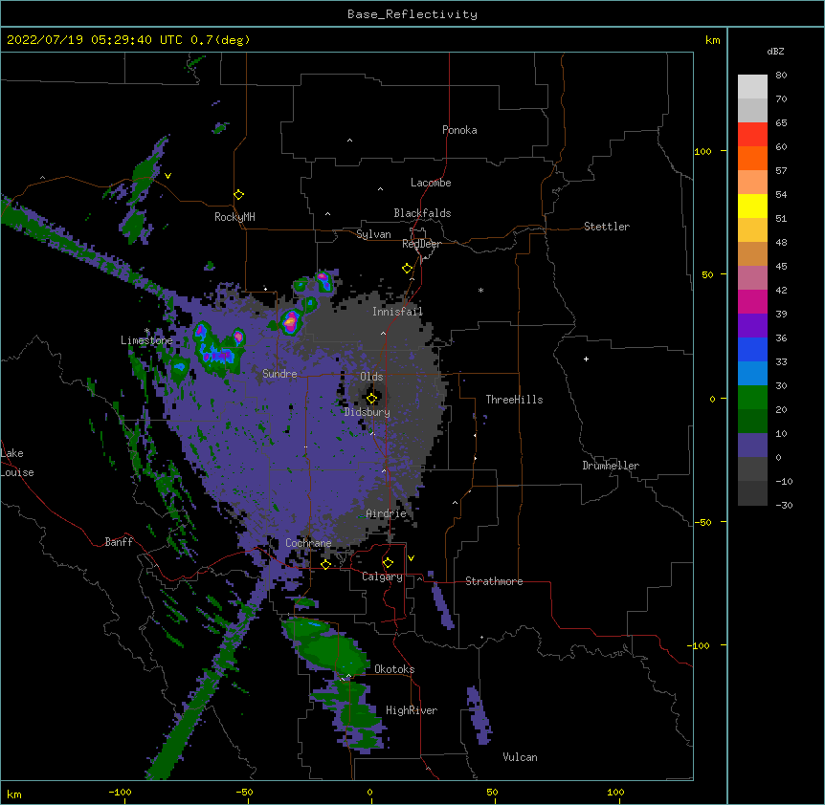Select the orange 57-60 dBZ legend swatch

point(752,158)
